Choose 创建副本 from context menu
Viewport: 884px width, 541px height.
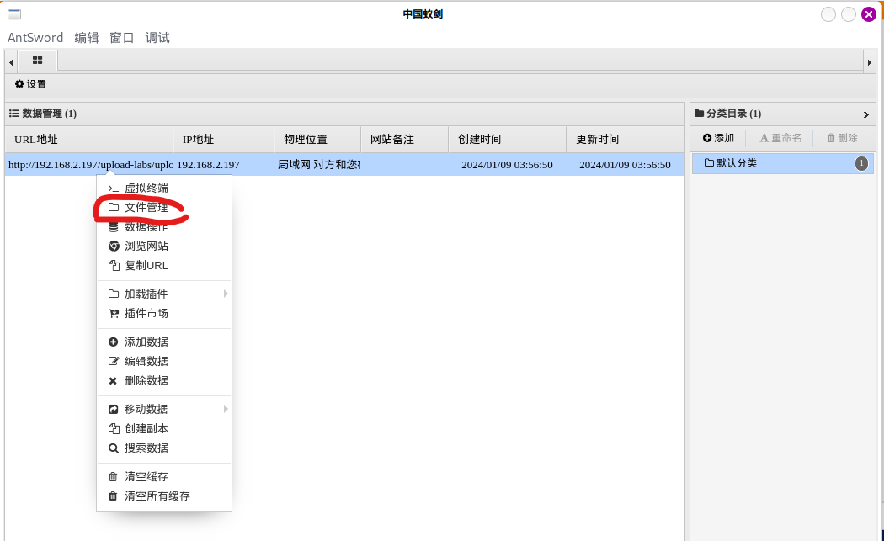coord(164,428)
